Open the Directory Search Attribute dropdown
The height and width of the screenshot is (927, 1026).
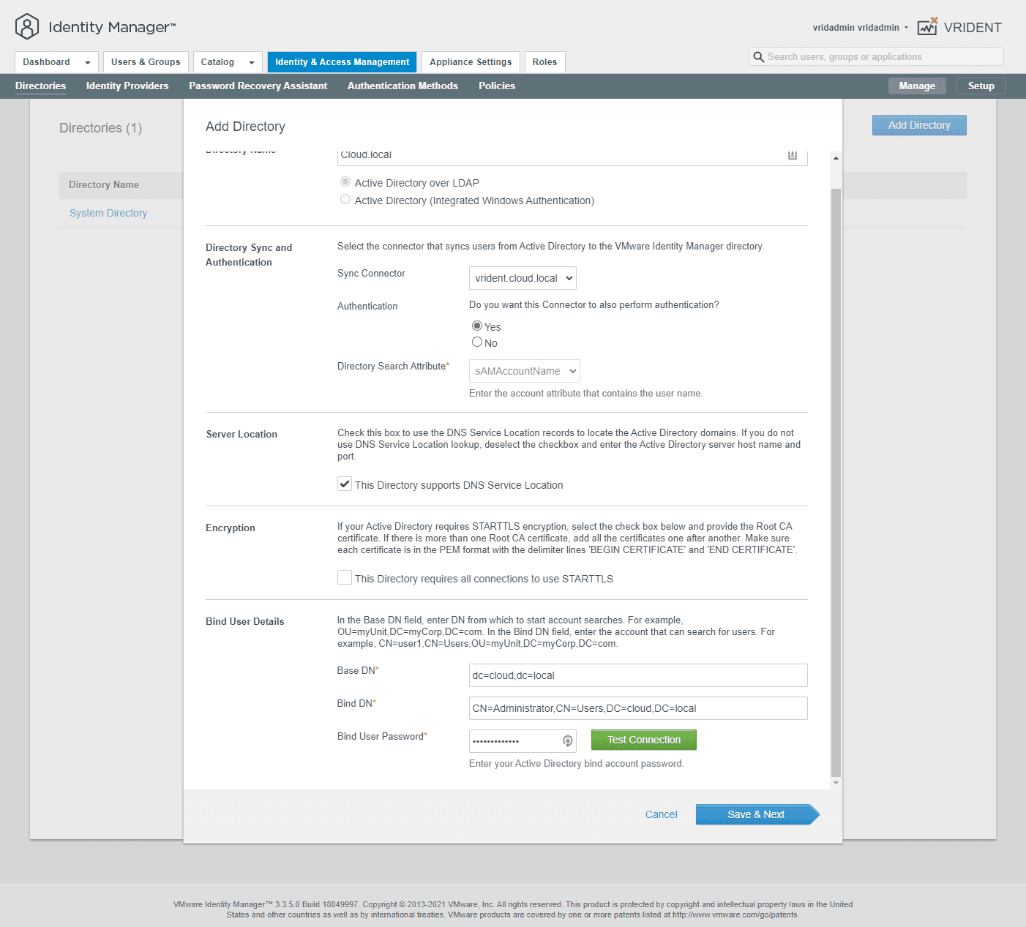point(525,371)
